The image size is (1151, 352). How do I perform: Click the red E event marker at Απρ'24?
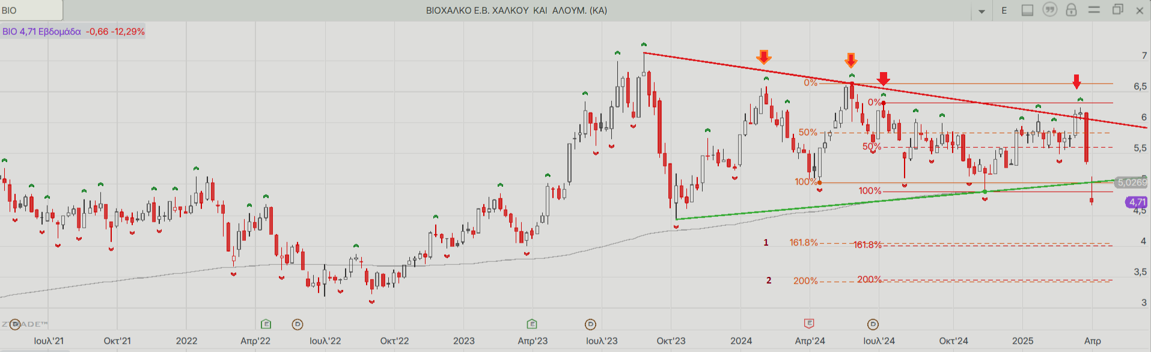pos(809,324)
